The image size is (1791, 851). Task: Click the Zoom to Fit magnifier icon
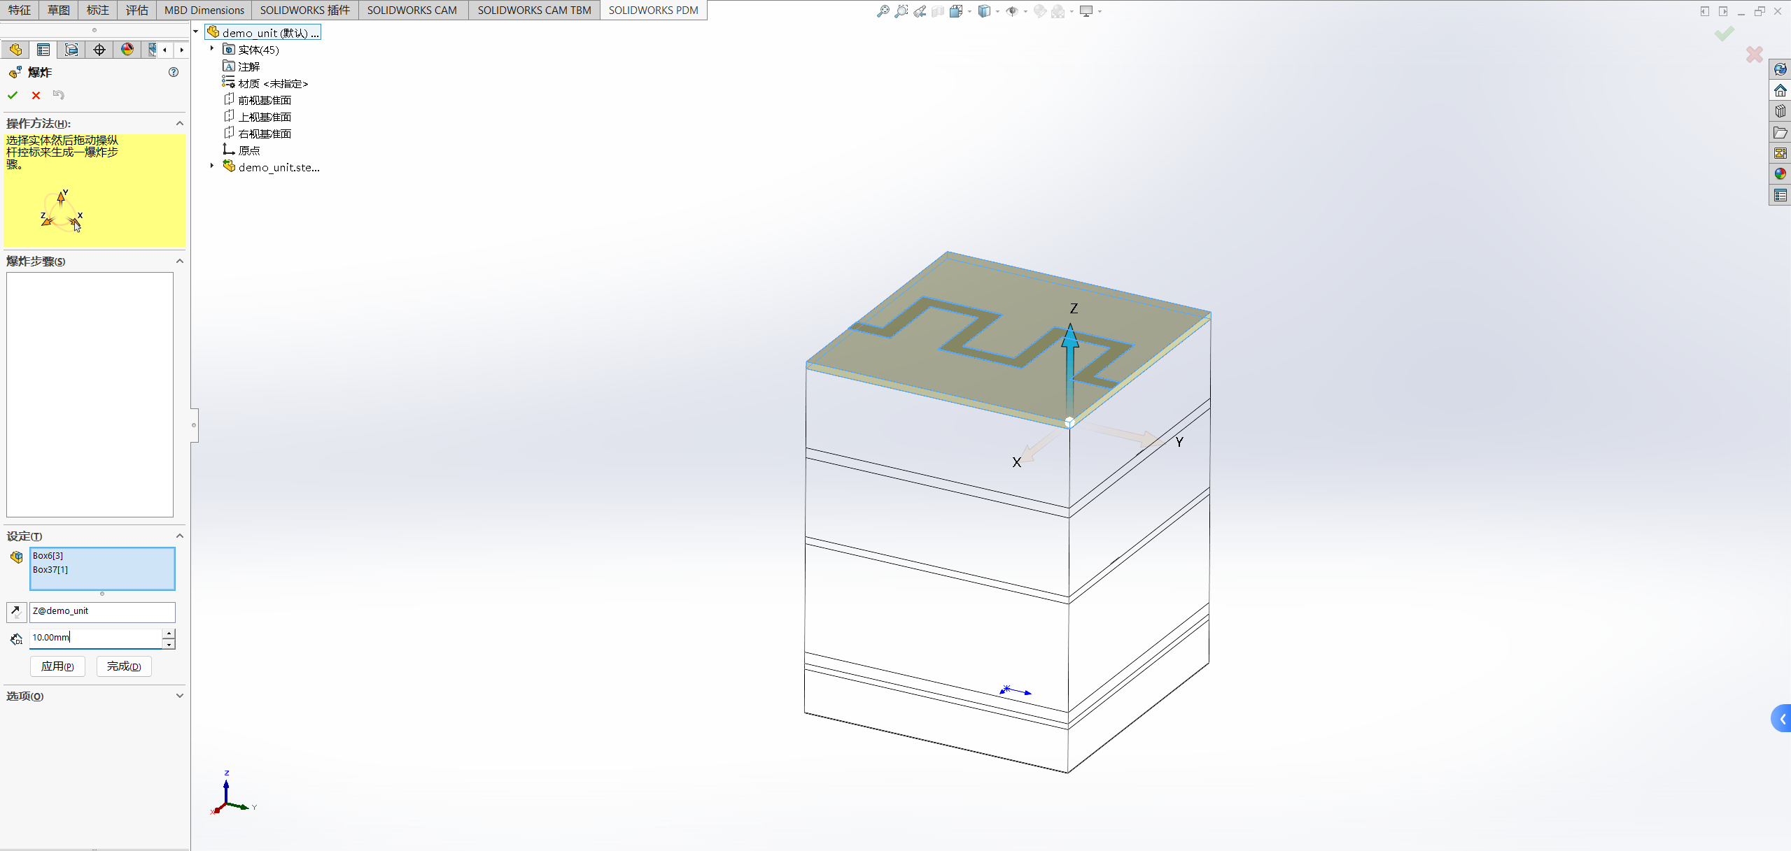click(883, 11)
